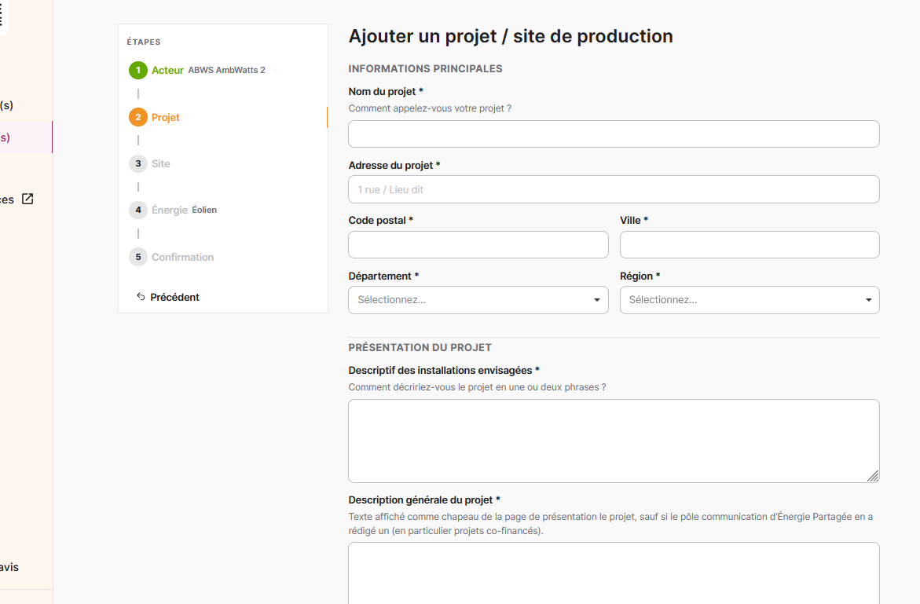The width and height of the screenshot is (920, 604).
Task: Open the Région dropdown
Action: [750, 300]
